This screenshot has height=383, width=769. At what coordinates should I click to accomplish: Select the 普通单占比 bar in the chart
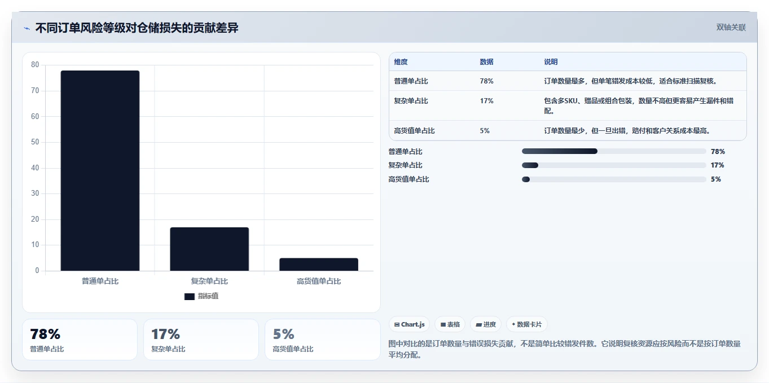pyautogui.click(x=100, y=170)
